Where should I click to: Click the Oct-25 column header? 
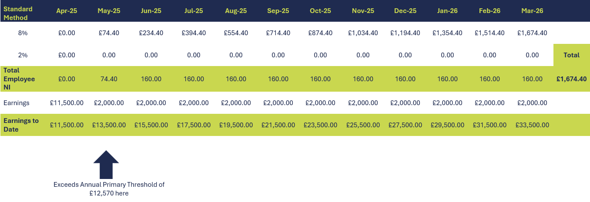coord(320,11)
